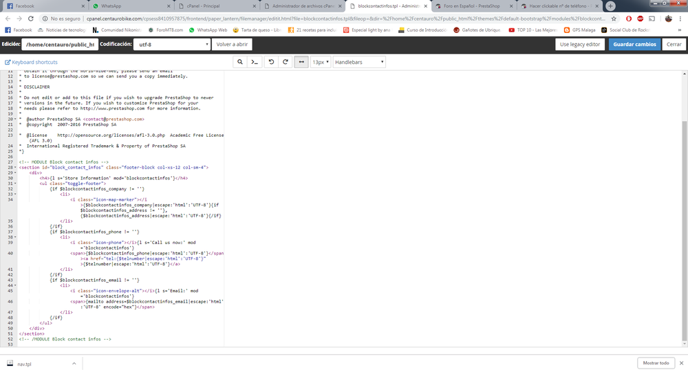Open the WhatsApp Web bookmark

click(x=208, y=30)
